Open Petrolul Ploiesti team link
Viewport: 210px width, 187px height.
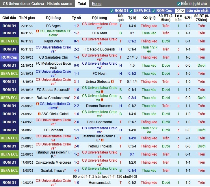(99, 146)
